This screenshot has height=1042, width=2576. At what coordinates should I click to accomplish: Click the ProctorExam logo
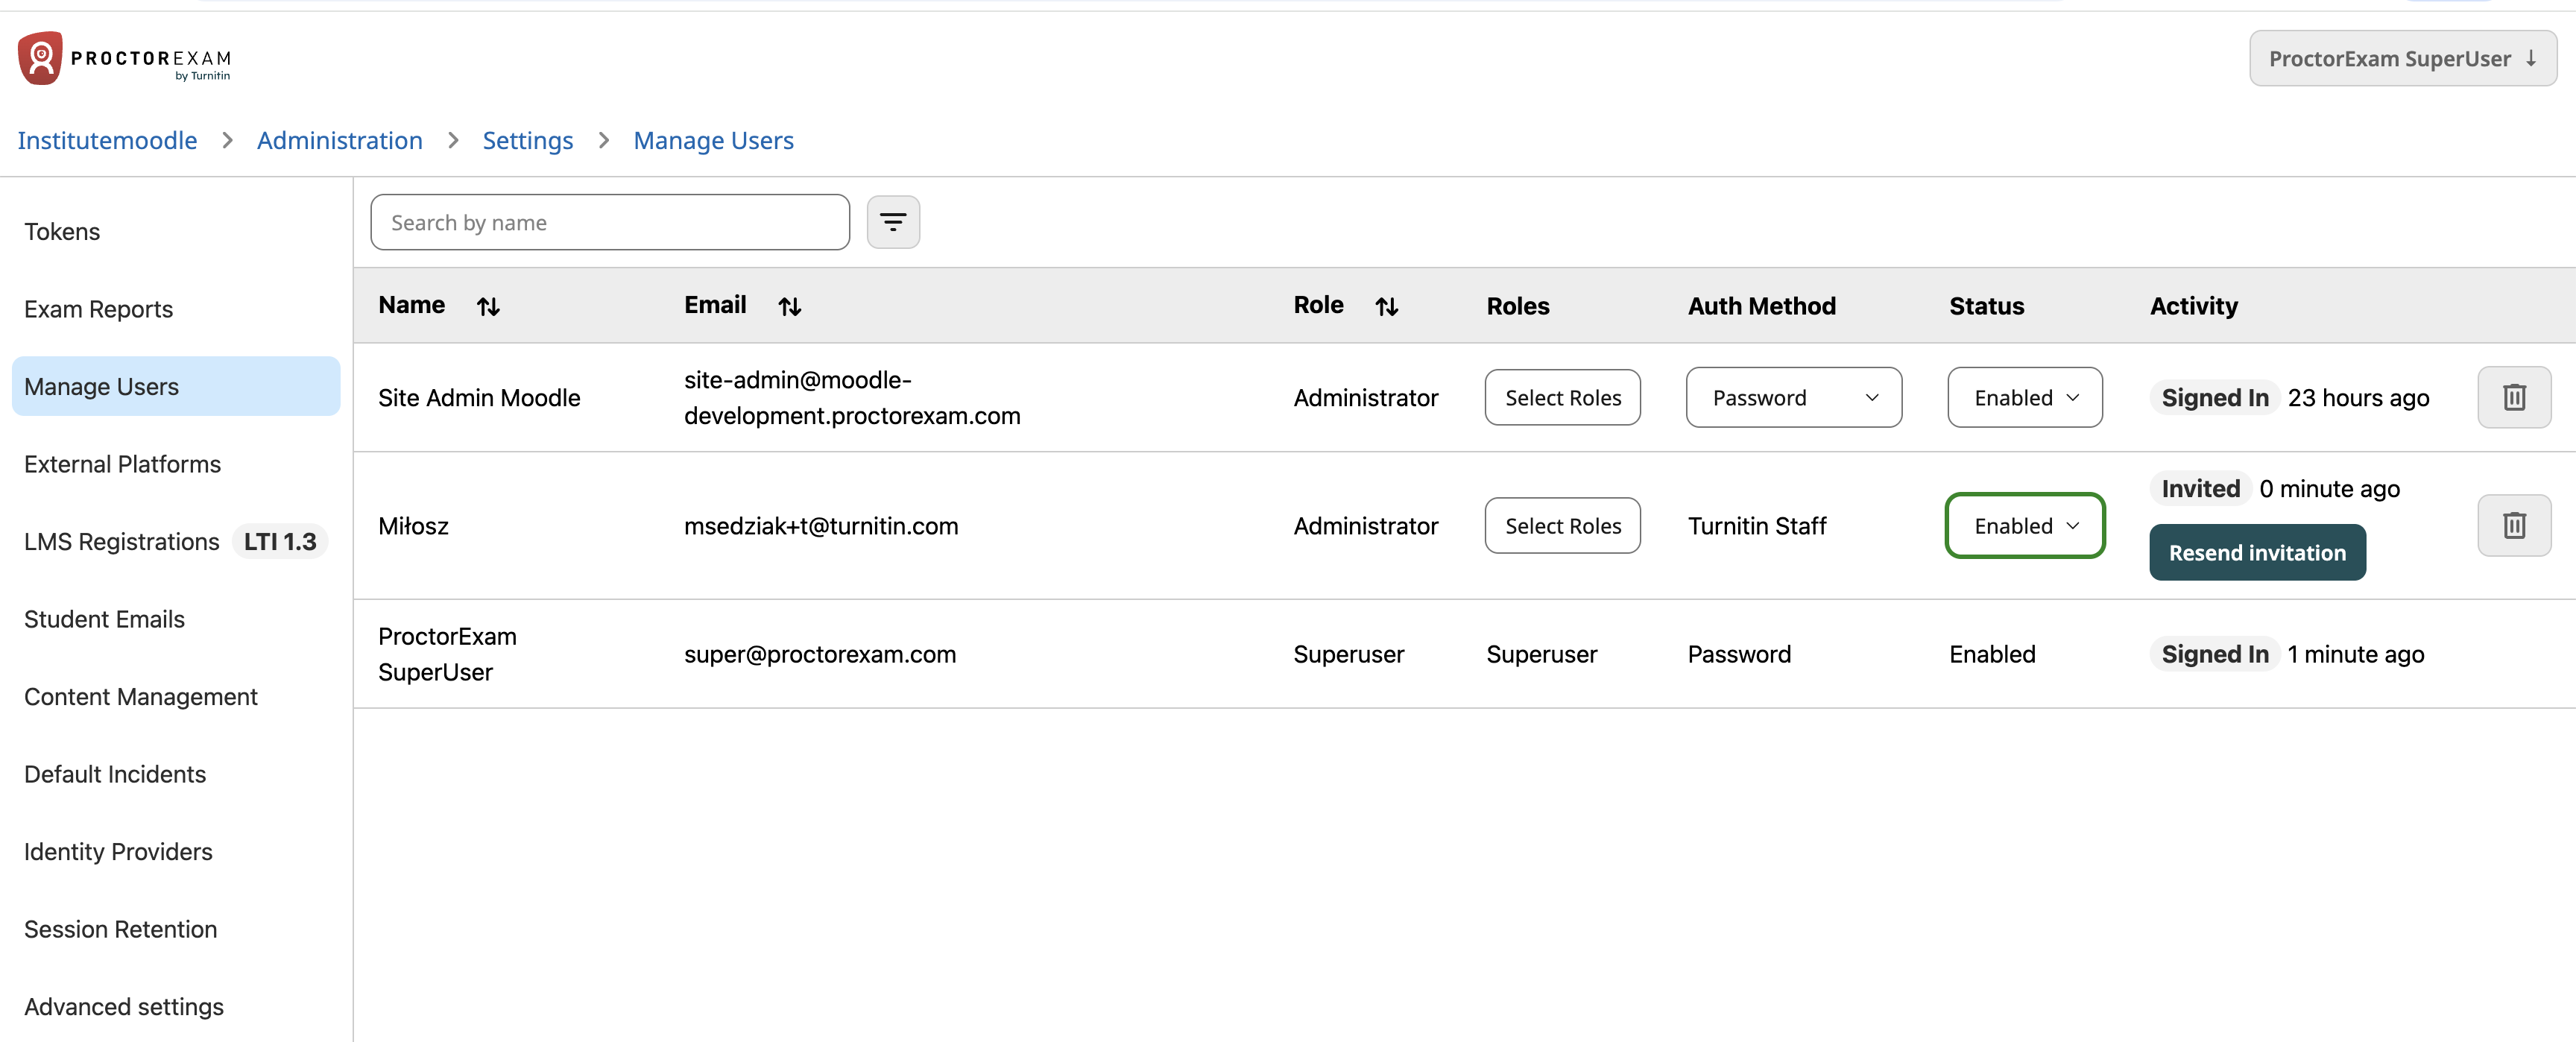click(125, 58)
